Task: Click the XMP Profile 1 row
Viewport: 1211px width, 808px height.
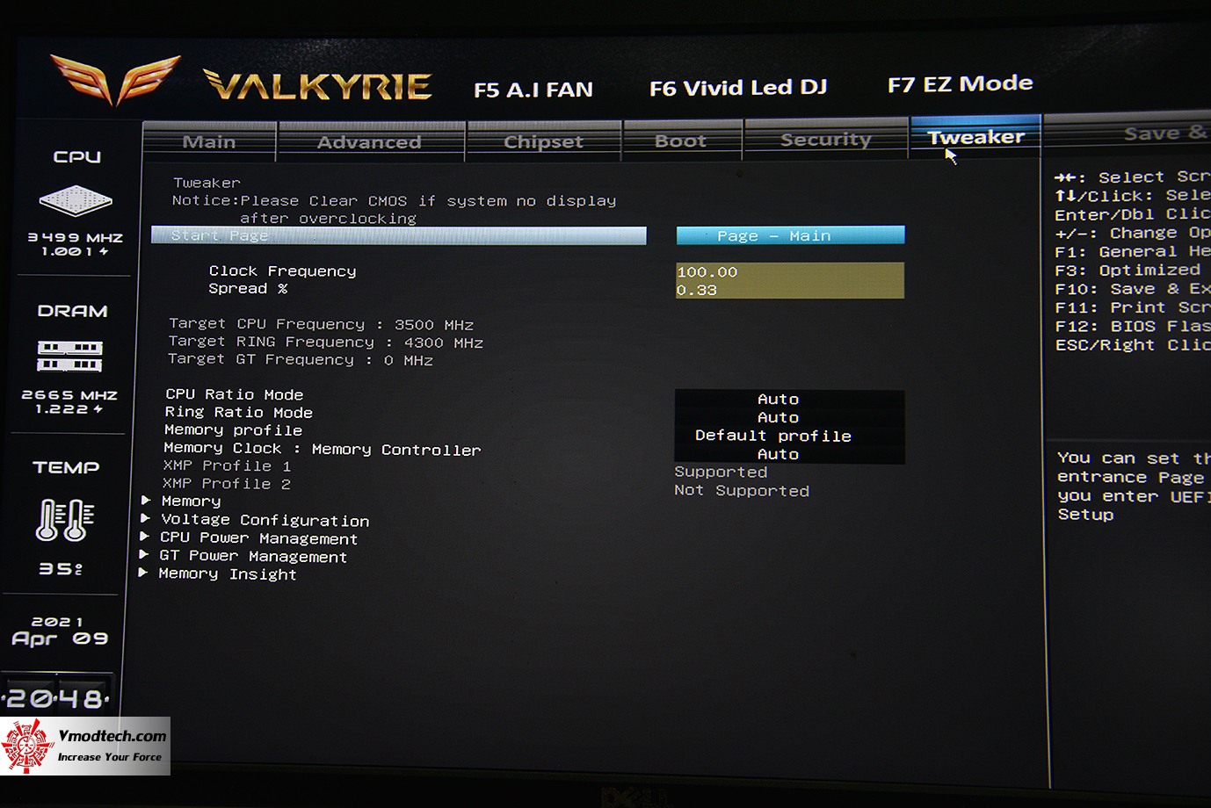Action: (227, 466)
